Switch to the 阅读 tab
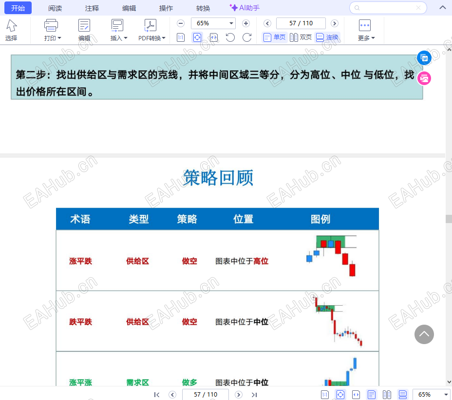Image resolution: width=452 pixels, height=400 pixels. tap(55, 8)
